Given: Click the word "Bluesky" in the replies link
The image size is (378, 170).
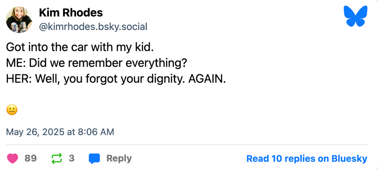Looking at the screenshot, I should [349, 159].
